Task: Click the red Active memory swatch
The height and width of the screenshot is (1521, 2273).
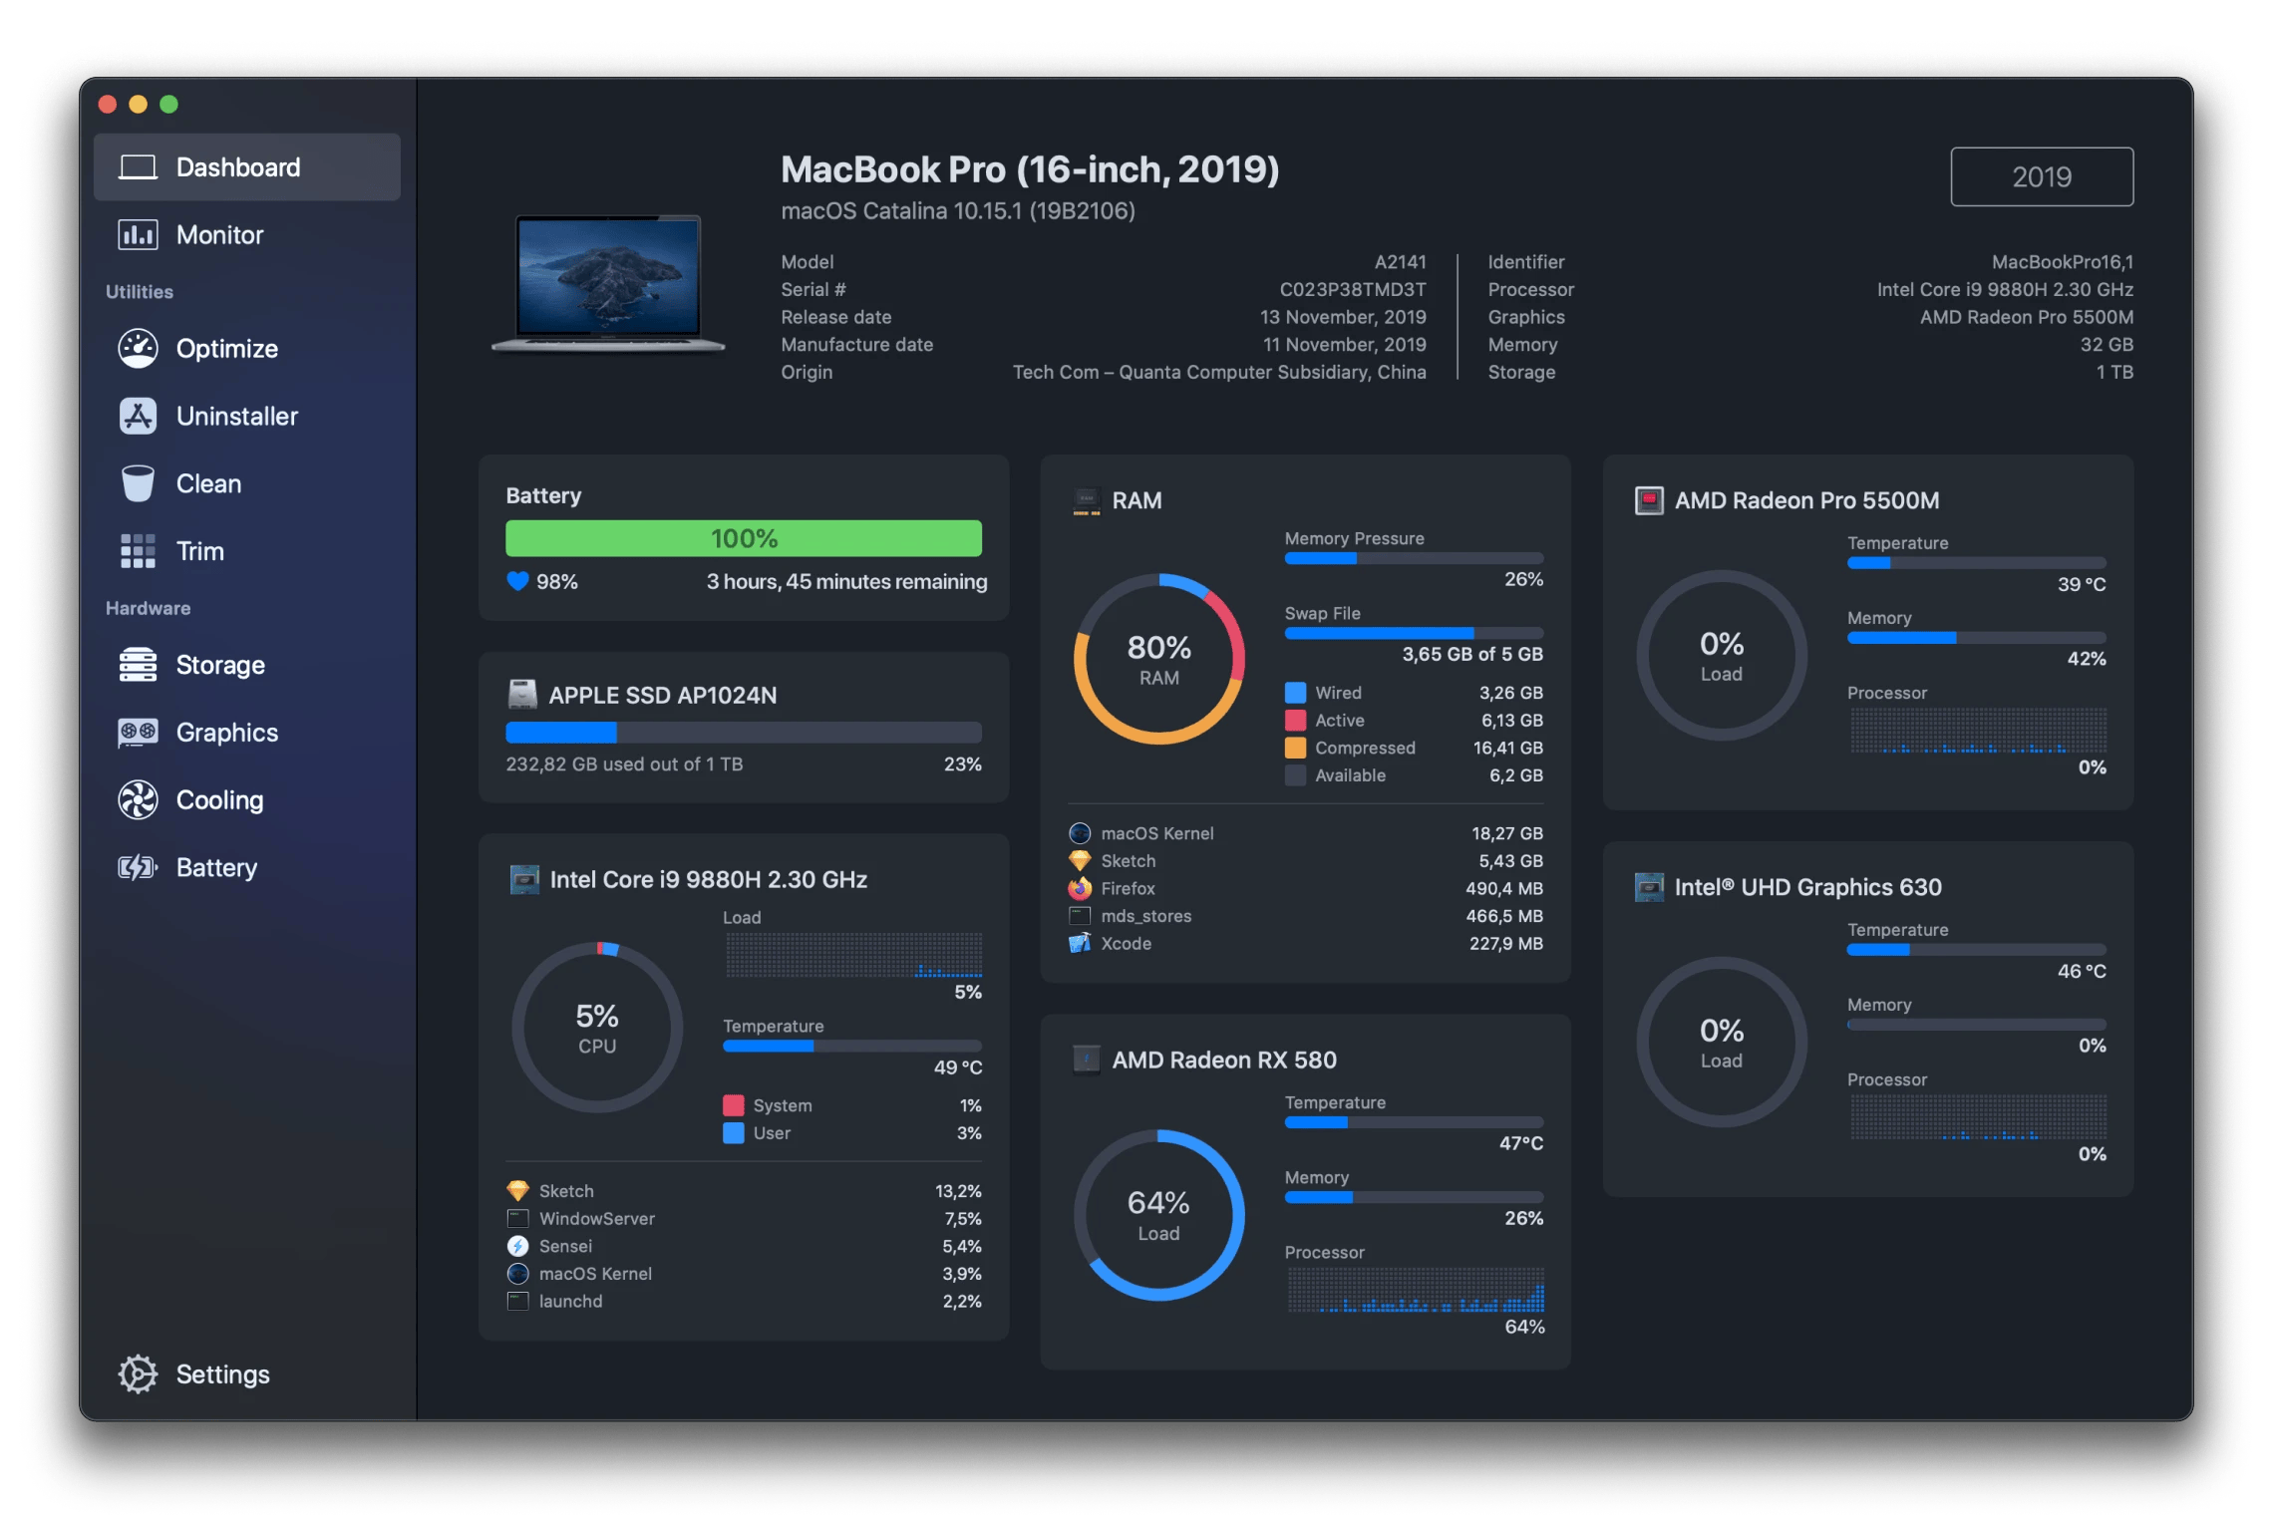Action: coord(1296,721)
